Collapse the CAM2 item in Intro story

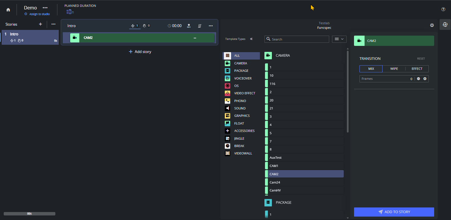tap(195, 38)
